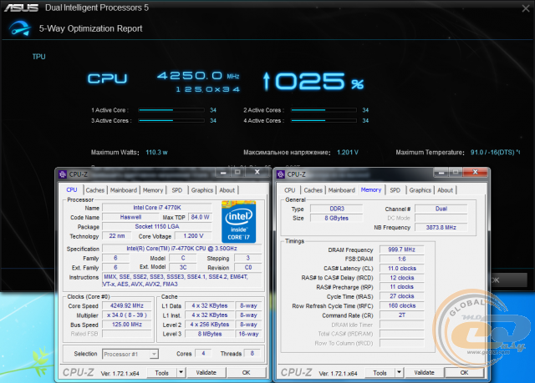Image resolution: width=535 pixels, height=383 pixels.
Task: Close the left CPU-Z window
Action: pos(257,172)
